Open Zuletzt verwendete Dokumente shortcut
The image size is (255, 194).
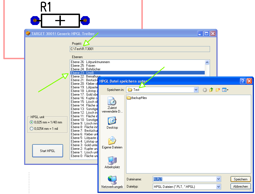(x=112, y=105)
